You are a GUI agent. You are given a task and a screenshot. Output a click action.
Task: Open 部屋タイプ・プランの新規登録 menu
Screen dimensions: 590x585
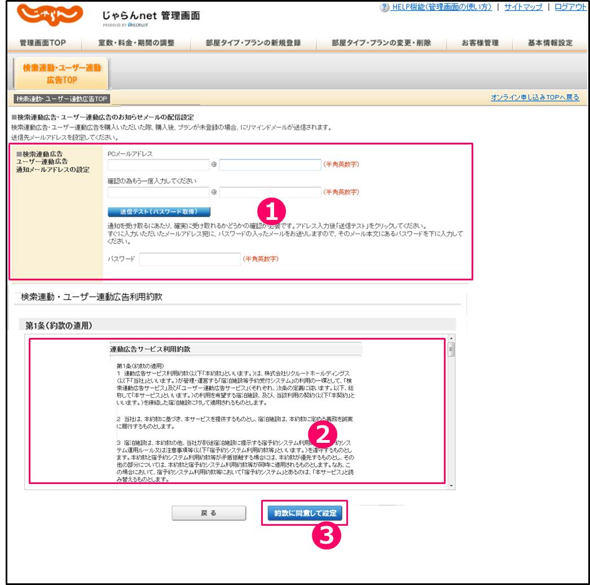pyautogui.click(x=253, y=43)
